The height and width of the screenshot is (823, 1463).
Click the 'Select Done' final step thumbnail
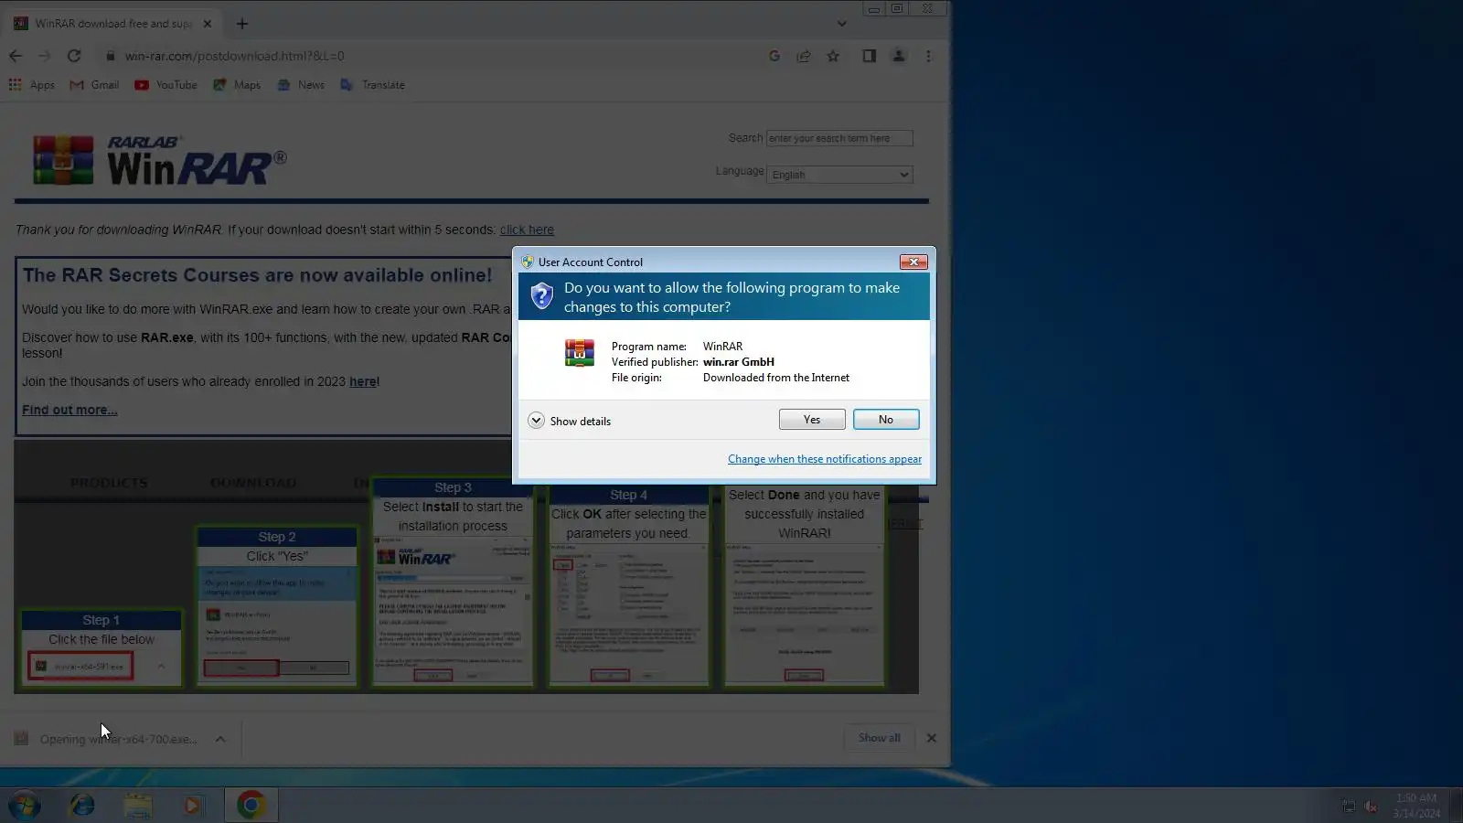click(805, 587)
